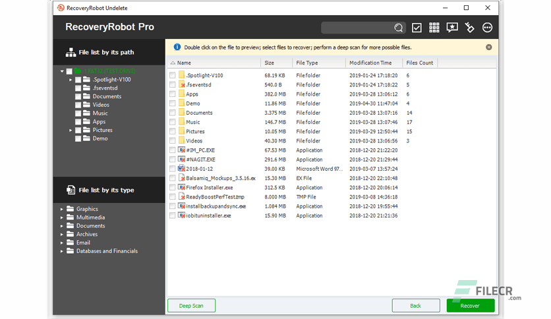This screenshot has width=551, height=319.
Task: Switch to grid thumbnail view icon
Action: click(x=434, y=28)
